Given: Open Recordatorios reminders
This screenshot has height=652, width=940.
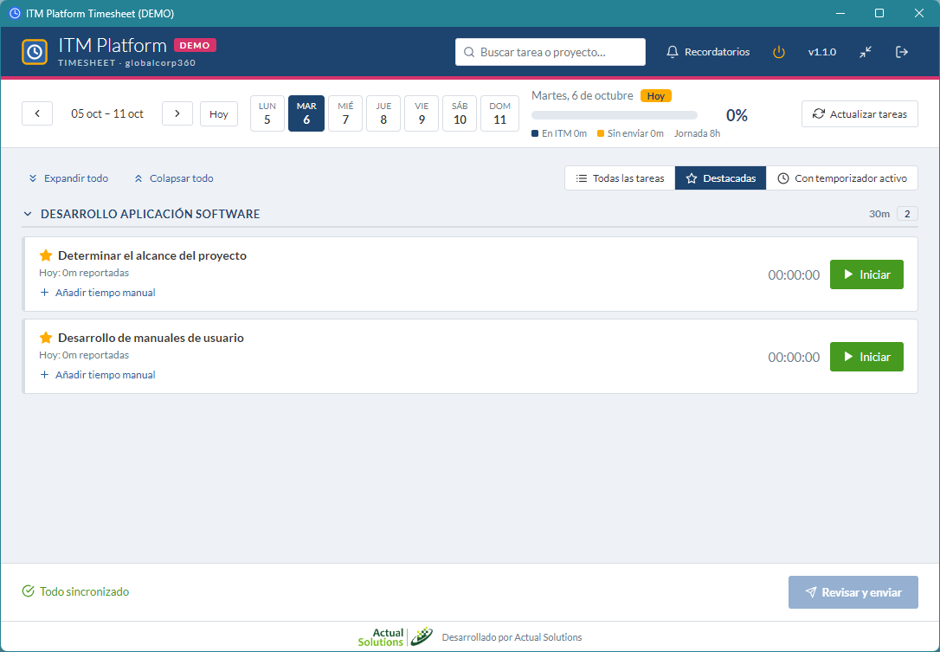Looking at the screenshot, I should (708, 52).
